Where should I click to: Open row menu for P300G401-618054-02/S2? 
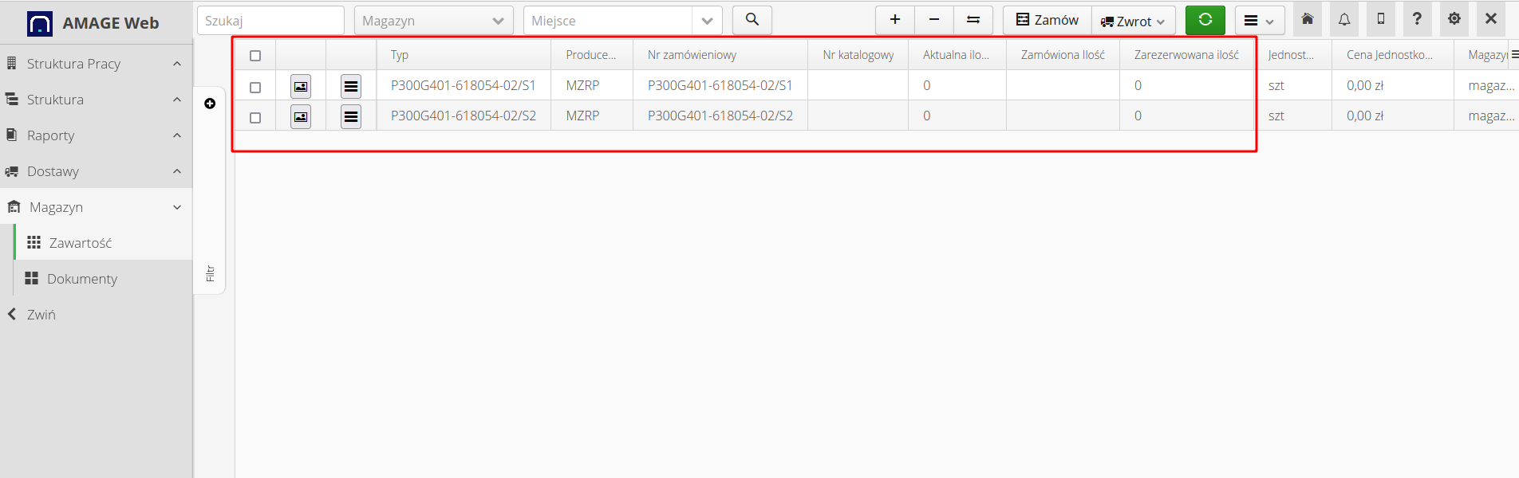pos(351,116)
